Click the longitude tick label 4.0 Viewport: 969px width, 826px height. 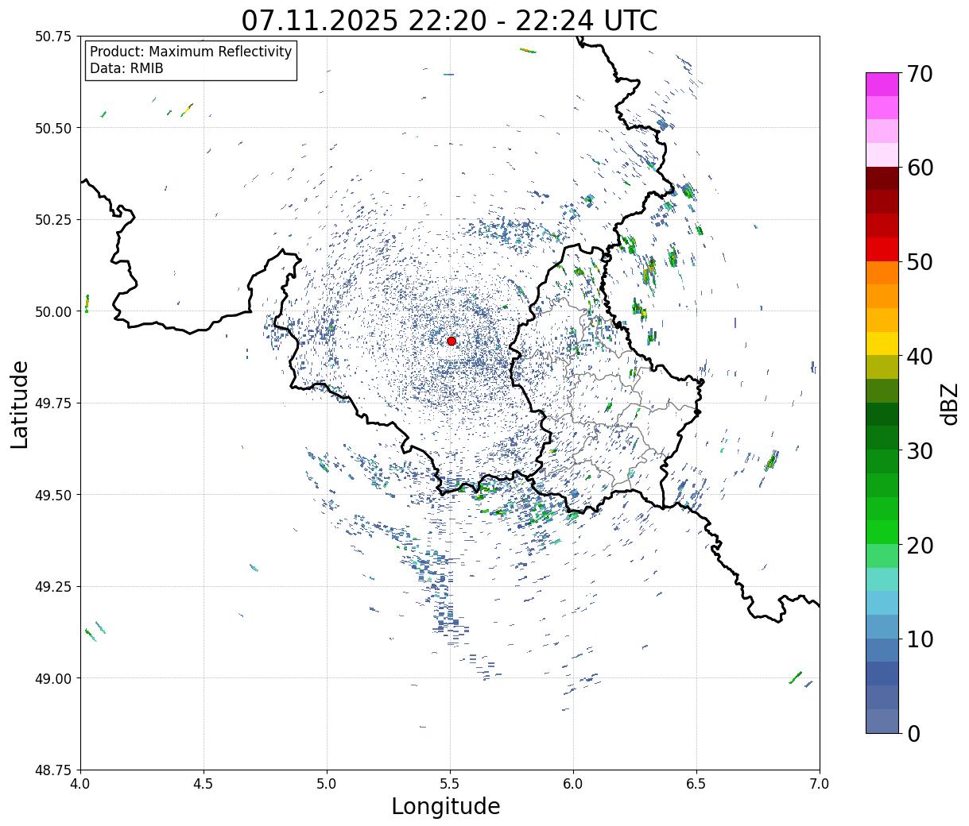[80, 784]
